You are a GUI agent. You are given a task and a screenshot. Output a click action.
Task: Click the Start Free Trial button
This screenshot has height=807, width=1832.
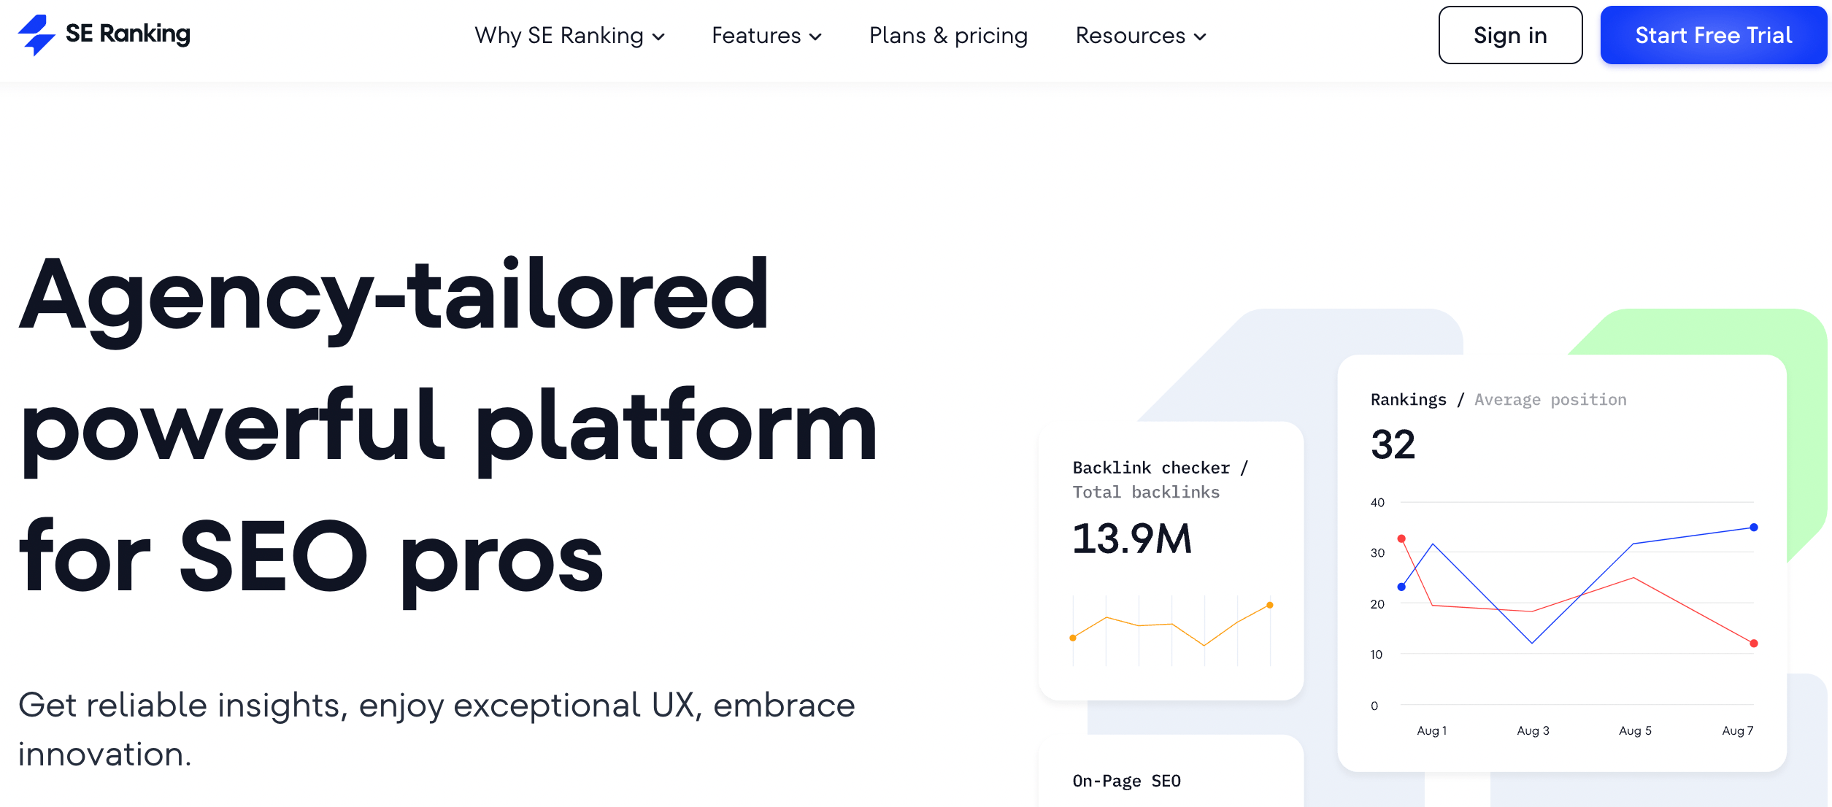coord(1713,35)
